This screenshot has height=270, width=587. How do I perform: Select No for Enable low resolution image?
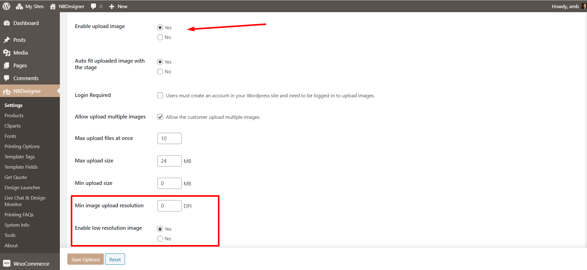160,239
